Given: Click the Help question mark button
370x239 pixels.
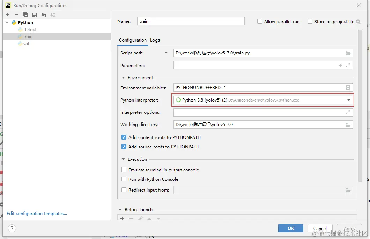Looking at the screenshot, I should [12, 228].
